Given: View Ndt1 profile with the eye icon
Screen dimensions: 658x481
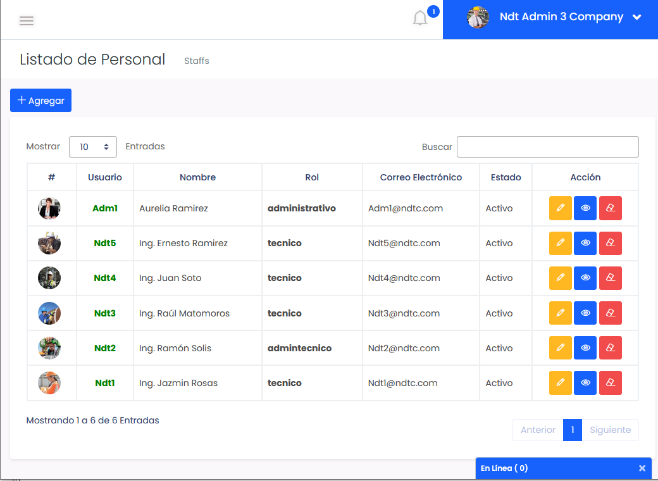Looking at the screenshot, I should coord(585,383).
